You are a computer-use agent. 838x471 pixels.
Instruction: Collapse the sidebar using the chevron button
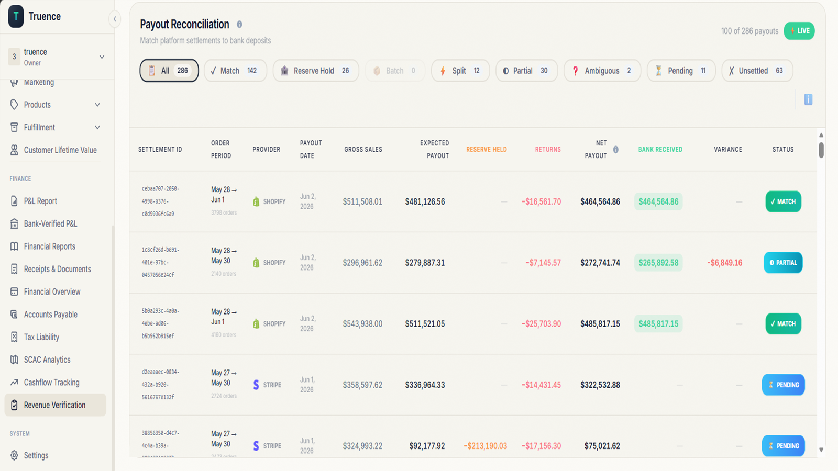point(115,19)
